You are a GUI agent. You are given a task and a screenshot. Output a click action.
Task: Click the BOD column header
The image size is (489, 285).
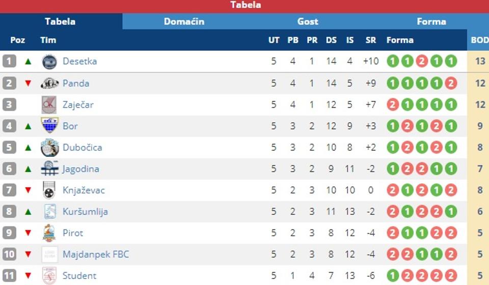tap(479, 40)
